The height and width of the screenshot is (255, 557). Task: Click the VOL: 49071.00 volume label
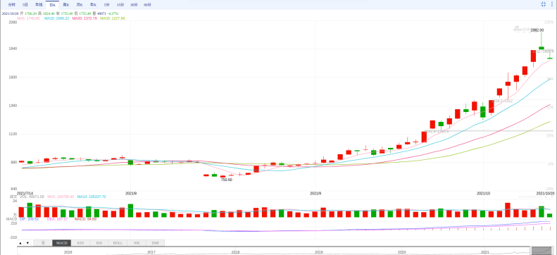click(32, 197)
